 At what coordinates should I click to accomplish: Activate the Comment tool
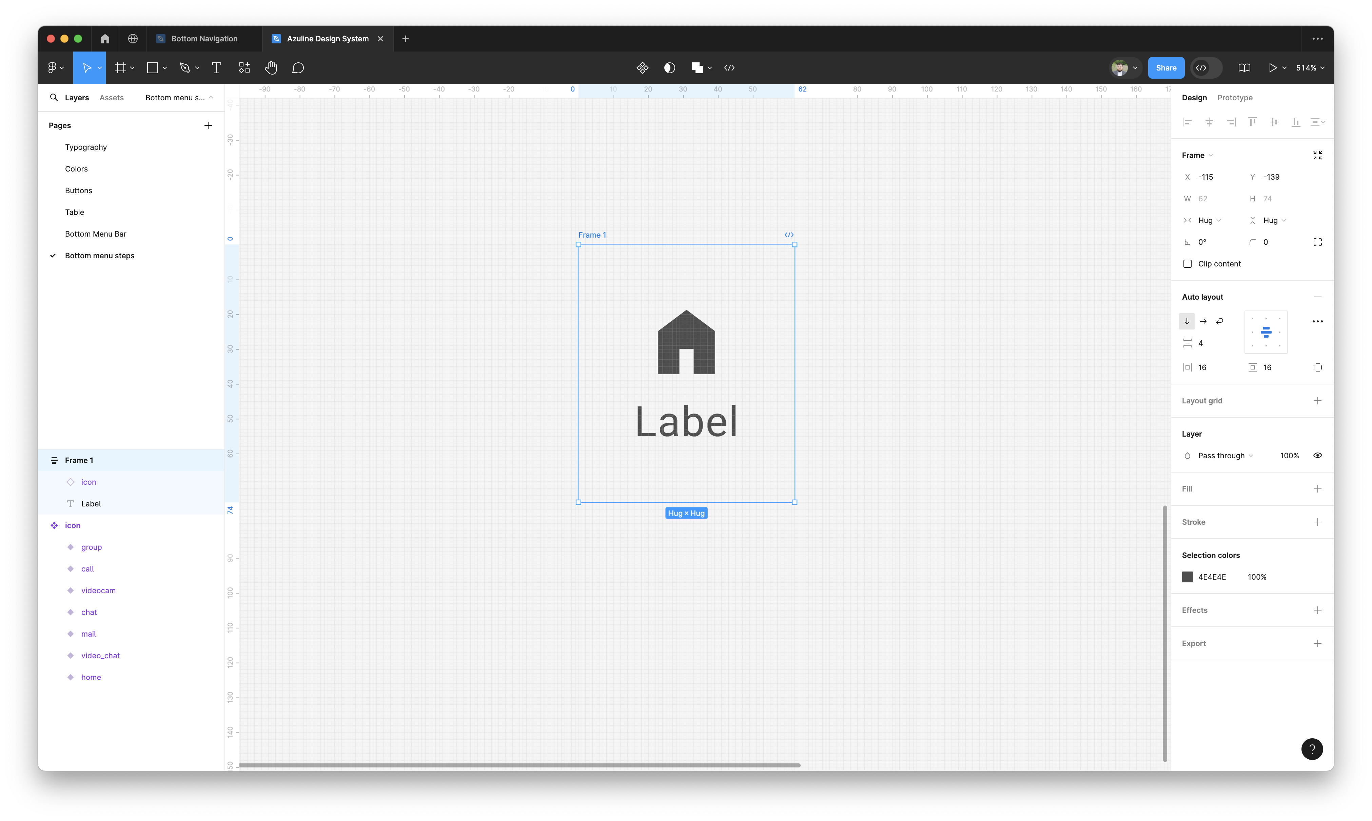298,68
